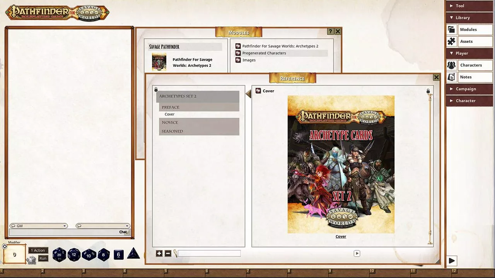Open the Notes entry in sidebar
Screen dimensions: 495x278
469,77
